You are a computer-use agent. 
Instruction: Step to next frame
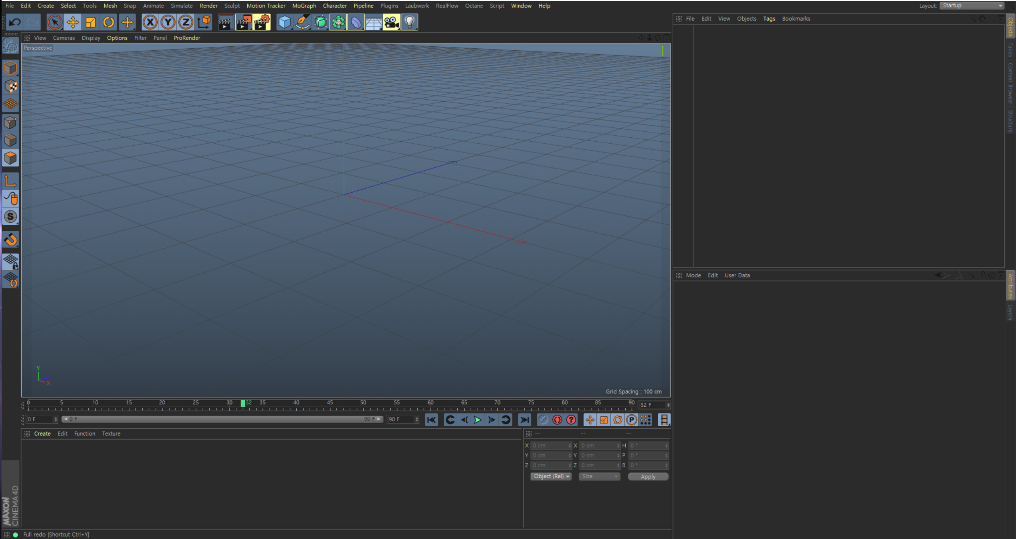coord(491,420)
